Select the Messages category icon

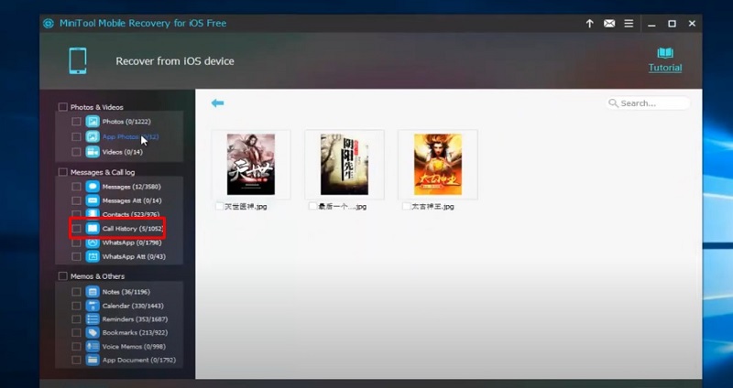coord(93,187)
